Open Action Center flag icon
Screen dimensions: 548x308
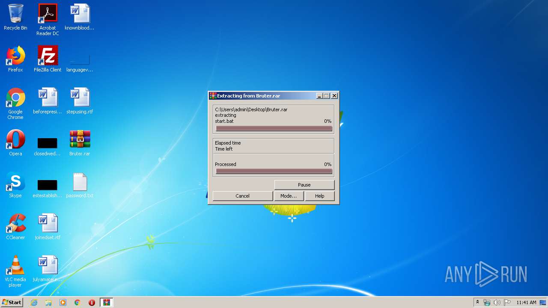coord(507,302)
